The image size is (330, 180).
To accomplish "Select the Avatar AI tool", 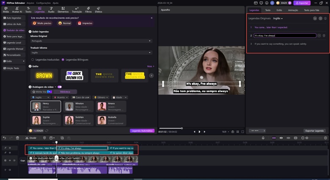I will 17,10.
